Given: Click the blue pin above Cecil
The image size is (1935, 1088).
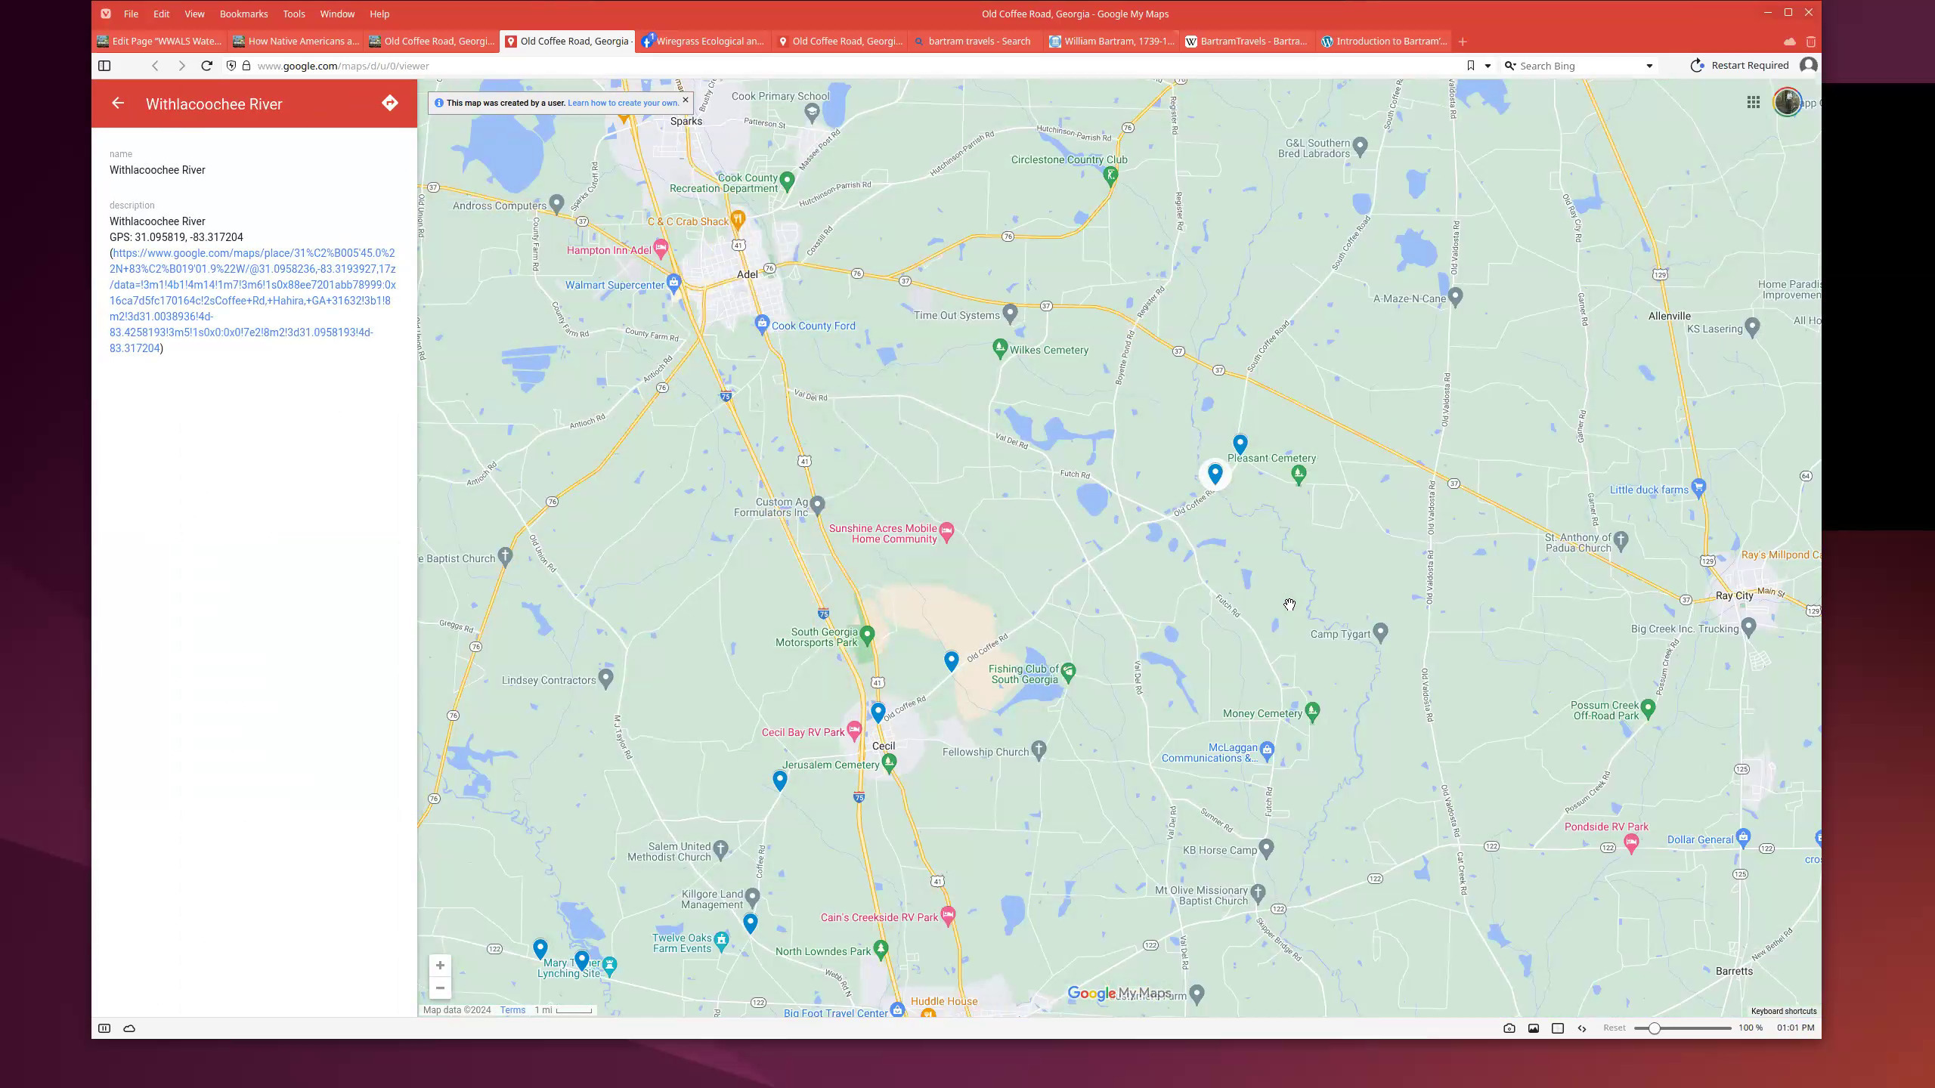Looking at the screenshot, I should click(878, 712).
